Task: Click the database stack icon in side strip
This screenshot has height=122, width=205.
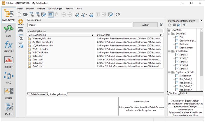Action: pos(20,29)
